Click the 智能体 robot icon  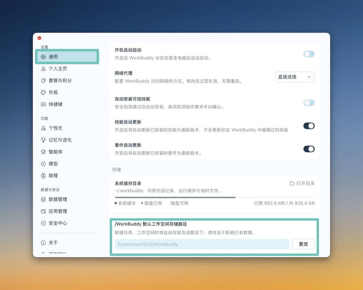click(x=43, y=152)
